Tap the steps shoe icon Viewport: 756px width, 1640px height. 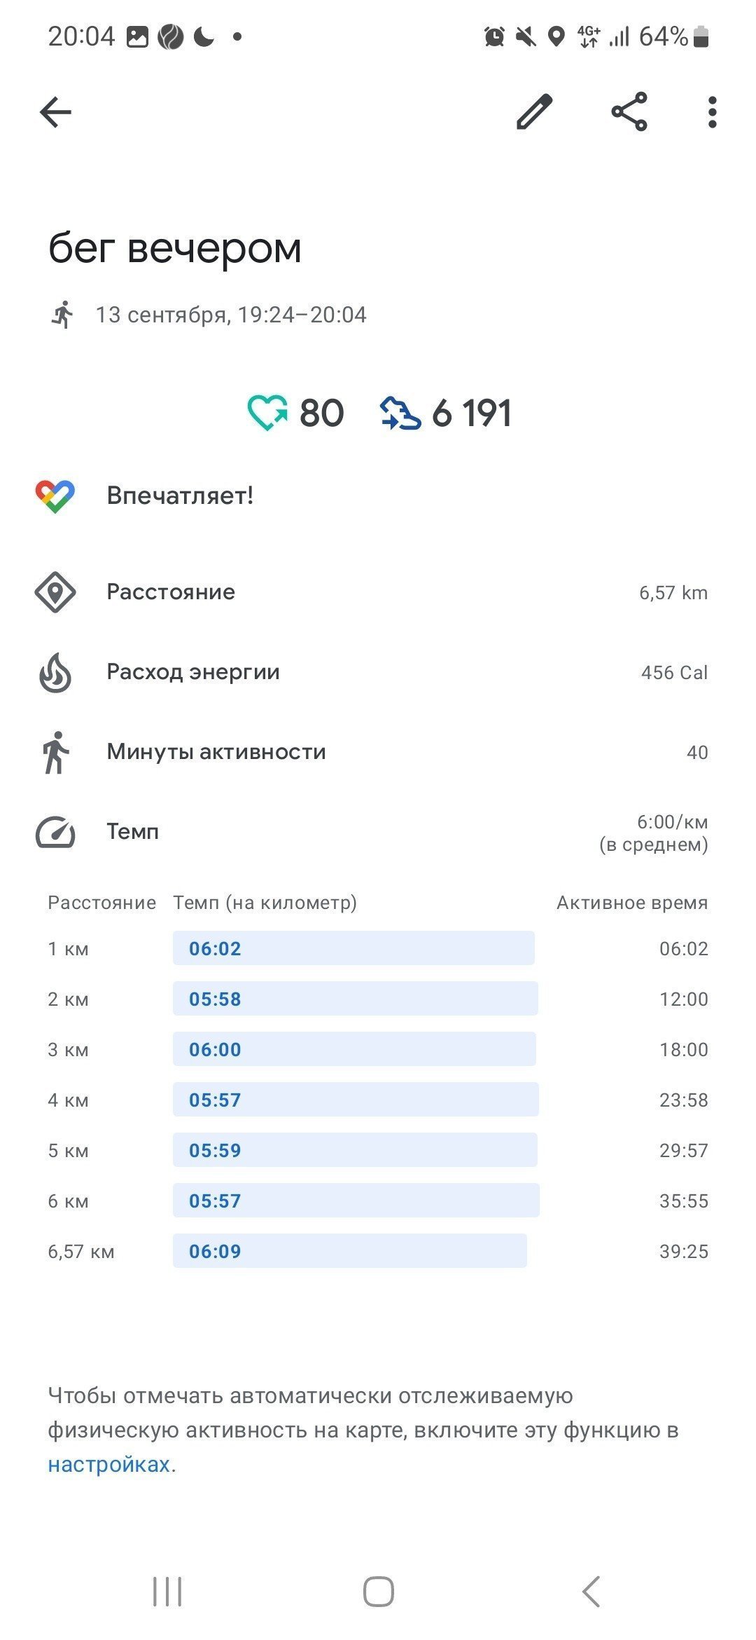coord(400,413)
